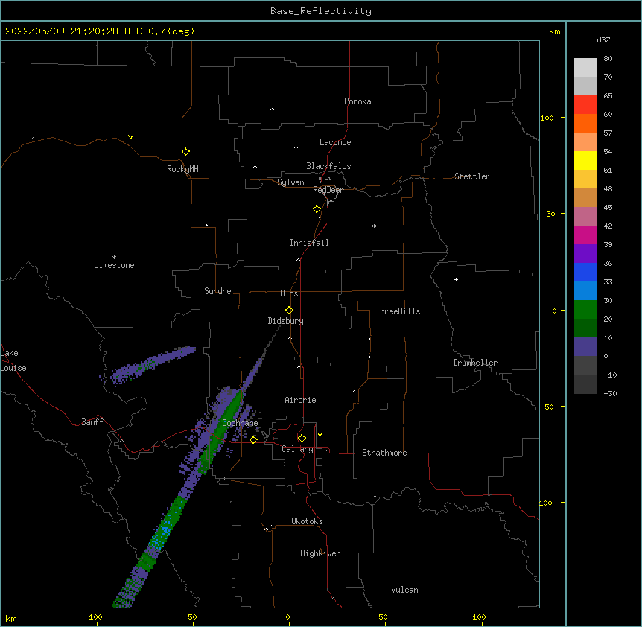
Task: Click the 2022/05/09 21:20:28 UTC timestamp
Action: tap(74, 31)
